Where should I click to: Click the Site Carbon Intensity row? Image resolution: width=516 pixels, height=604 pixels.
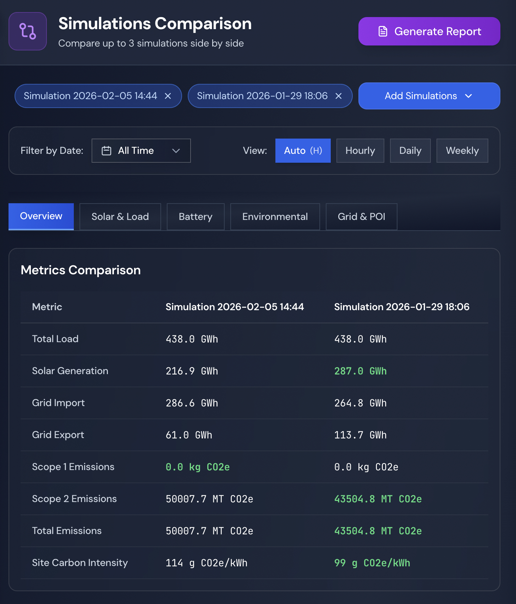coord(254,563)
